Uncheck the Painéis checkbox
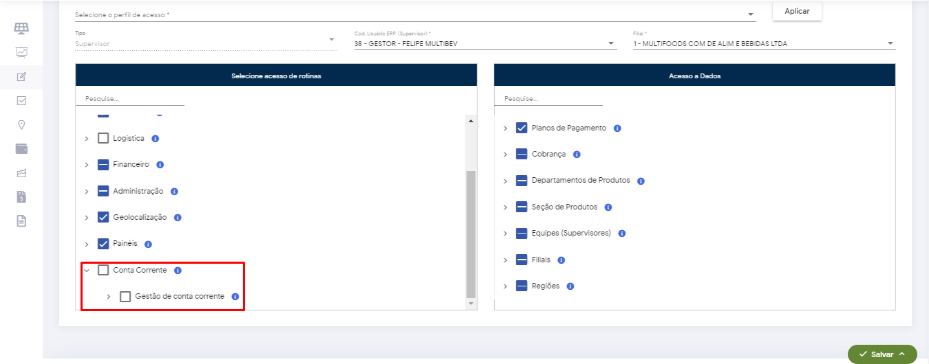The height and width of the screenshot is (364, 929). click(x=103, y=244)
